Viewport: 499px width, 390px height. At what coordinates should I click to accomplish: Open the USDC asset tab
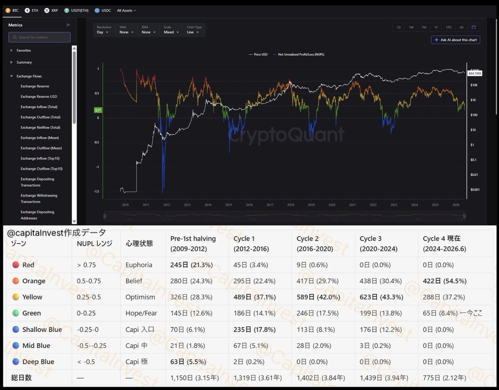(104, 10)
